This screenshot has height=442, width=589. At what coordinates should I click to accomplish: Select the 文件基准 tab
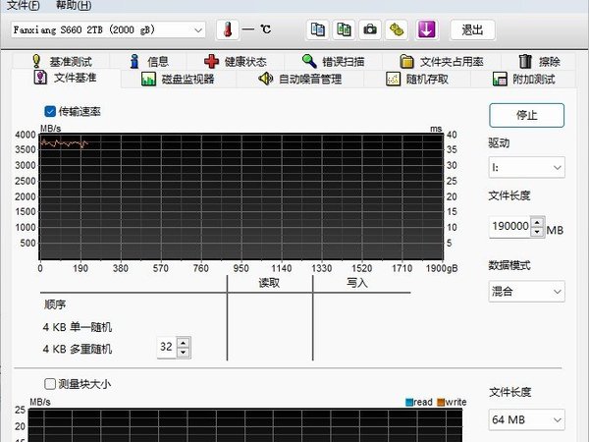[x=66, y=78]
